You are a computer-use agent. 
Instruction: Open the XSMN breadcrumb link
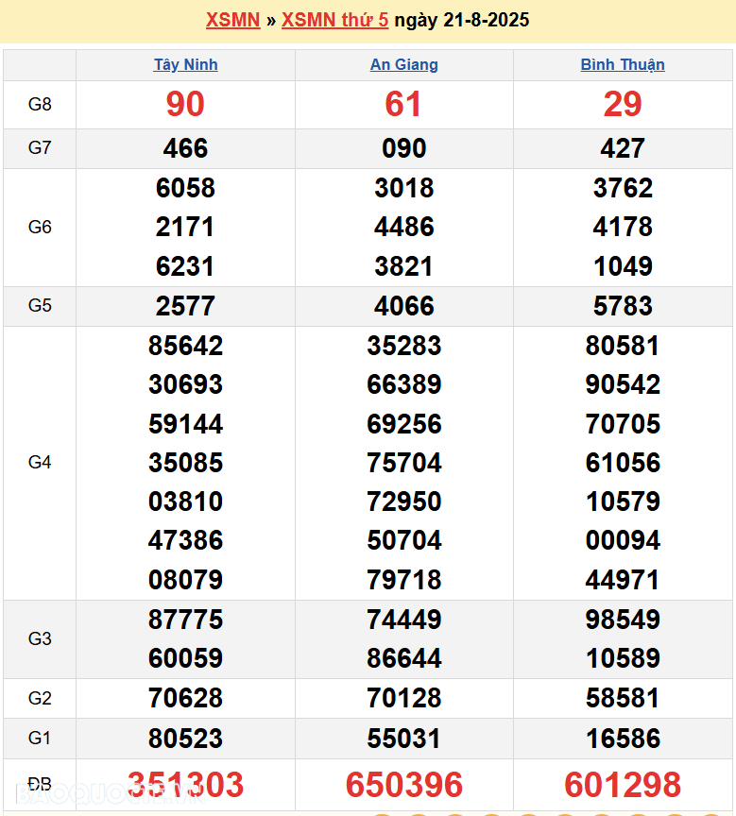click(x=232, y=20)
